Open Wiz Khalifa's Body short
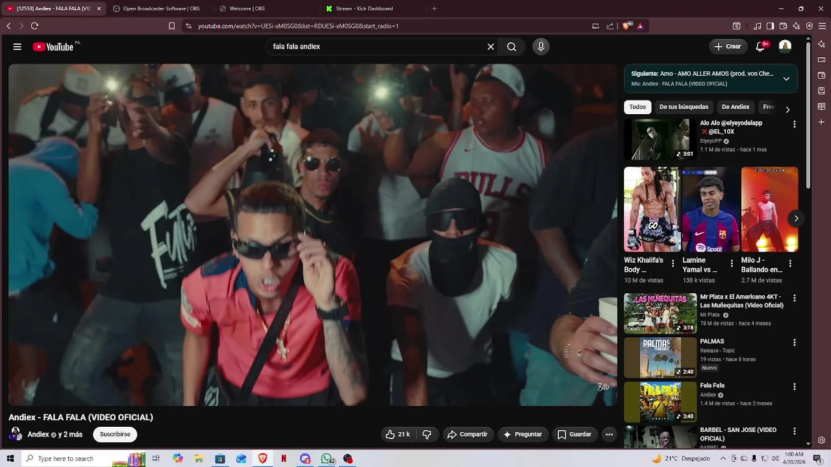This screenshot has height=467, width=831. [x=652, y=210]
